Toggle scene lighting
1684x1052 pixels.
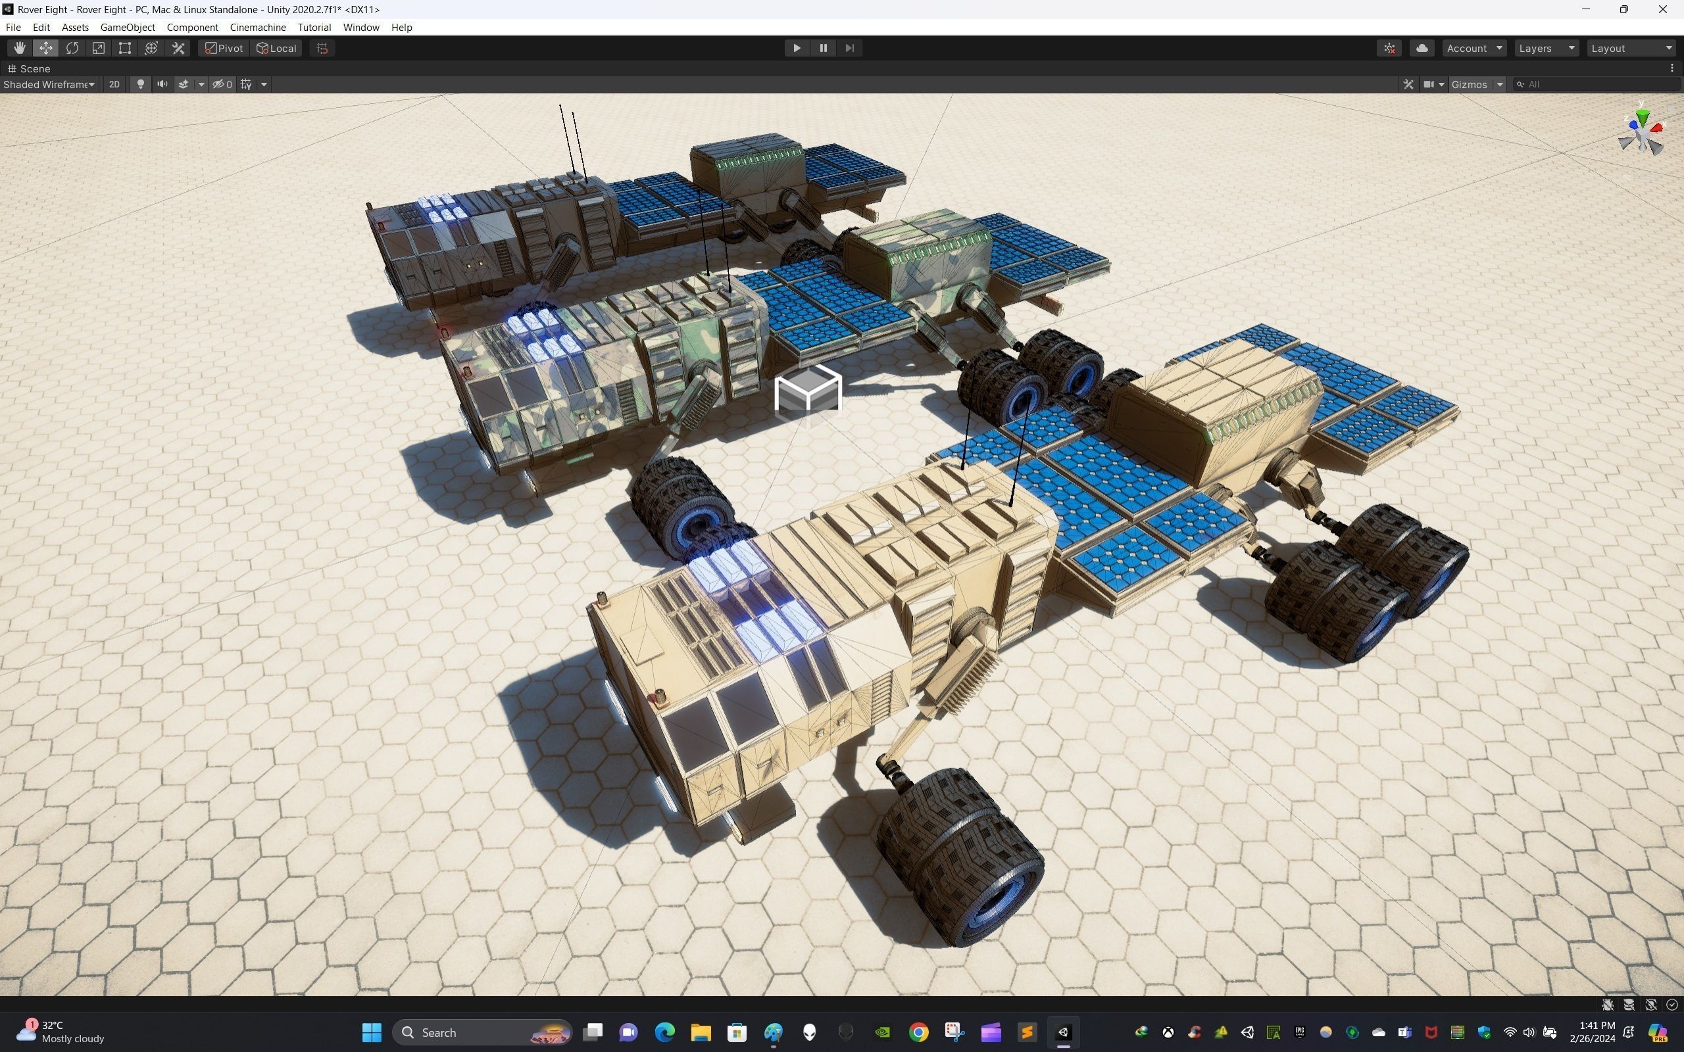[141, 84]
